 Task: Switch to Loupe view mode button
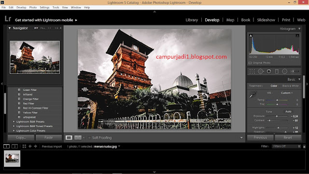(x=69, y=137)
